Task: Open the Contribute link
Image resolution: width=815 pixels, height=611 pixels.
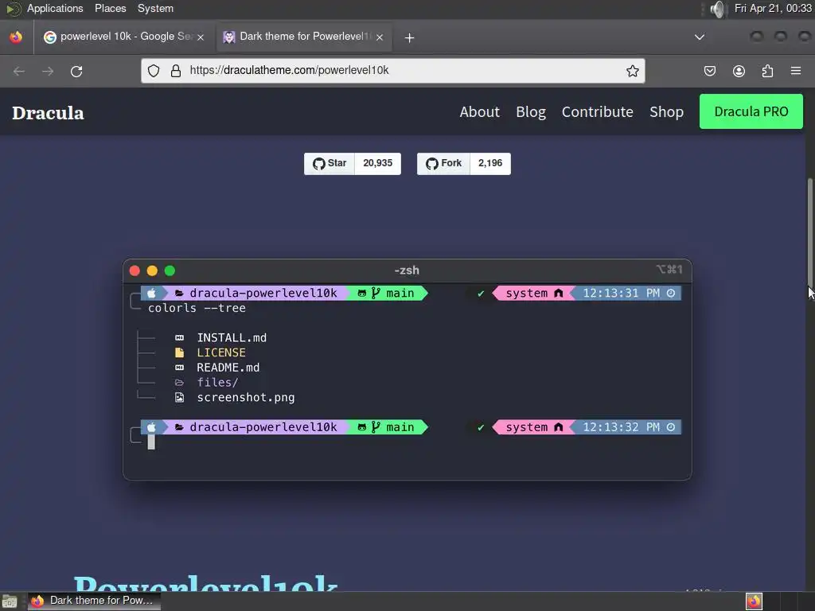Action: pos(597,111)
